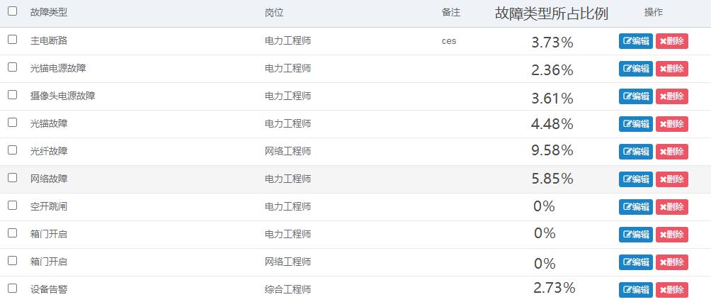Delete the 网络故障 entry

coord(671,179)
